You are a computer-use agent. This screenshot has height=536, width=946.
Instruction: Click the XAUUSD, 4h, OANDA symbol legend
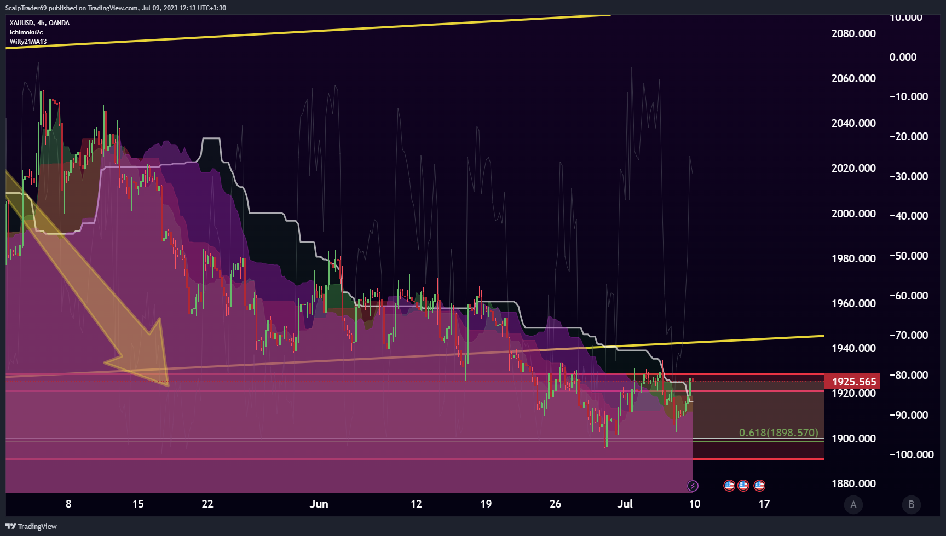click(39, 23)
